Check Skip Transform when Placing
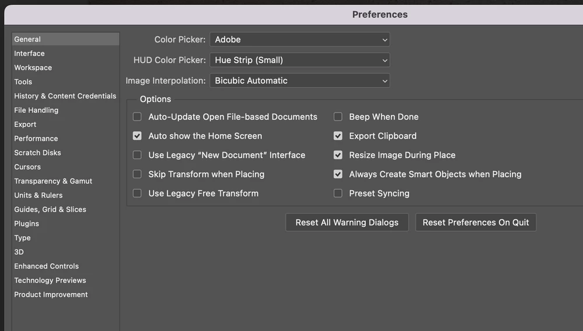The height and width of the screenshot is (331, 583). 137,174
